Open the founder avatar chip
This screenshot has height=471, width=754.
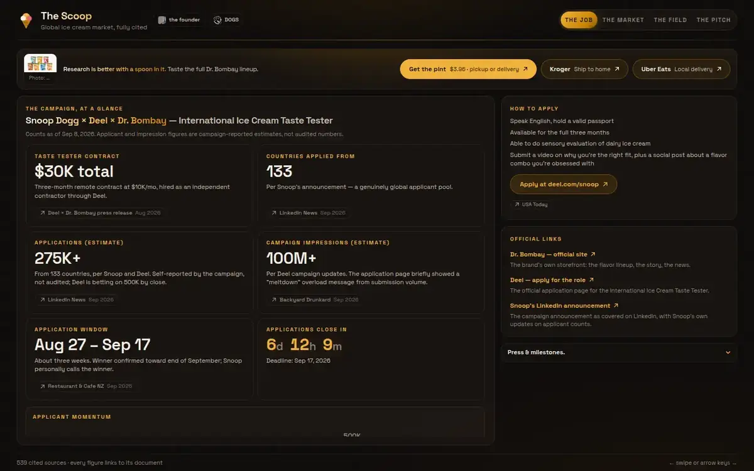179,20
